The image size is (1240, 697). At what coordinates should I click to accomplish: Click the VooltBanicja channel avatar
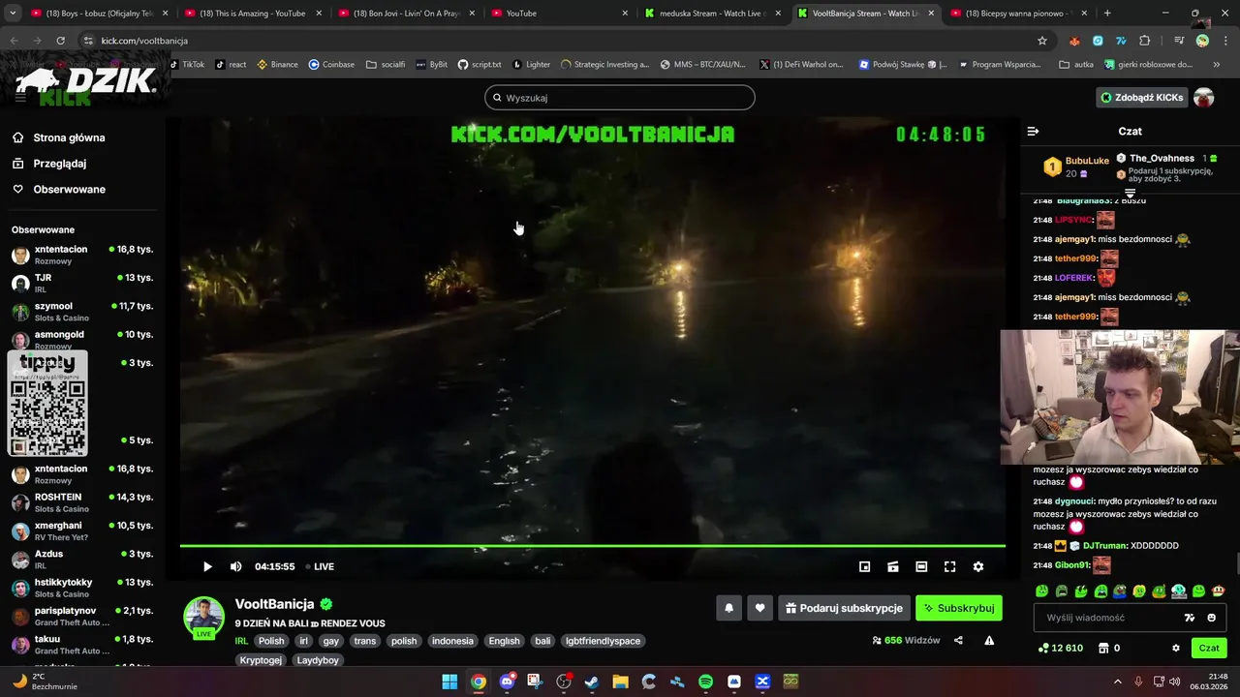point(204,618)
